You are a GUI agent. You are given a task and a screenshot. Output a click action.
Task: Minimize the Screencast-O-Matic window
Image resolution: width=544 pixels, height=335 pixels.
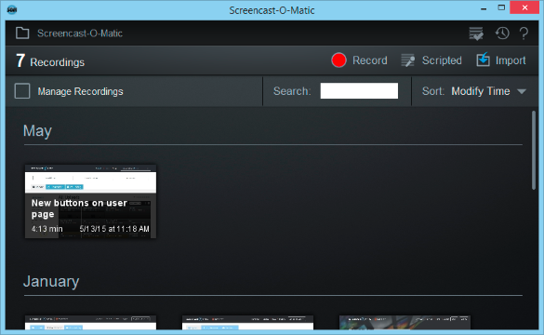coord(484,8)
